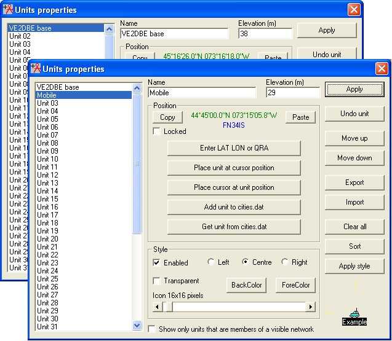Enable the Locked checkbox
392x341 pixels.
[157, 131]
